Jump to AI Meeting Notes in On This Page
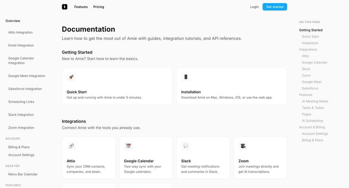Screen dimensions: 349x188 coord(315,101)
